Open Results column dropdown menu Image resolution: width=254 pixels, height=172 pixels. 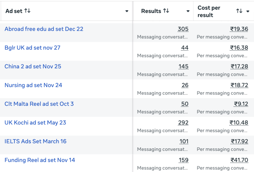click(x=188, y=11)
